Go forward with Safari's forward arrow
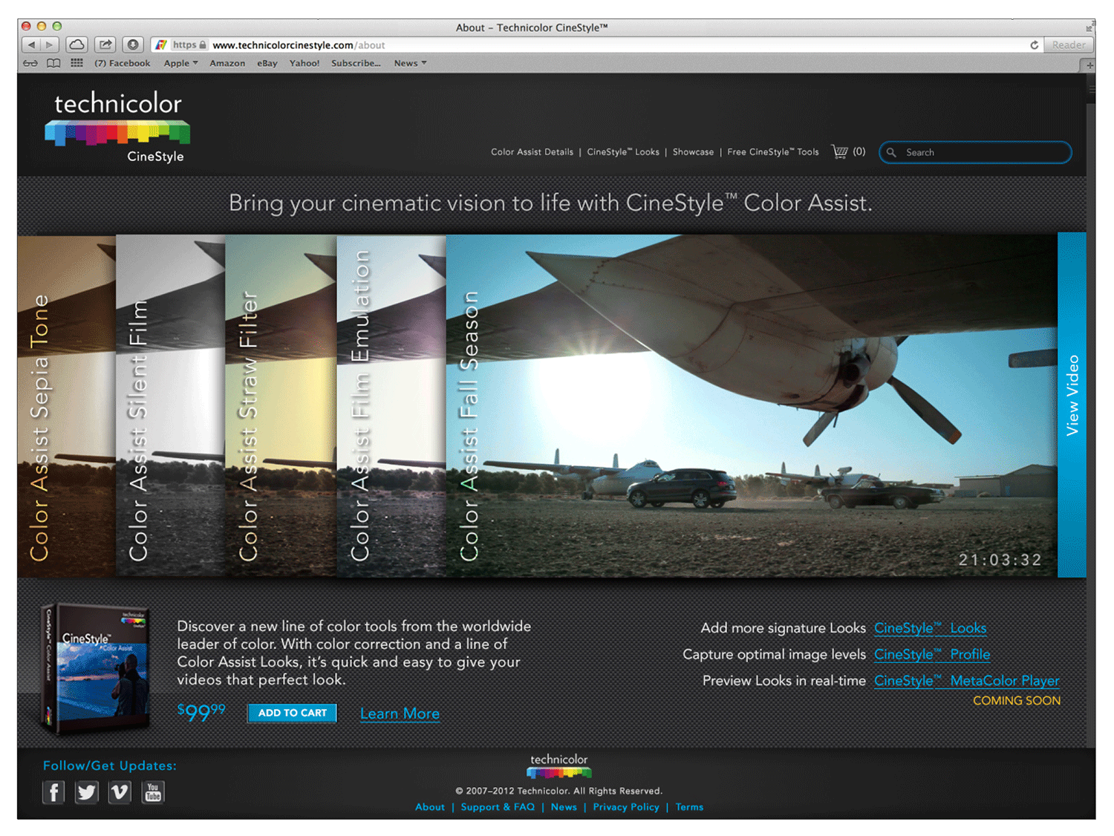1114x836 pixels. [49, 45]
